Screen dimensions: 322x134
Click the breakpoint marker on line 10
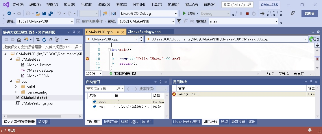88,59
